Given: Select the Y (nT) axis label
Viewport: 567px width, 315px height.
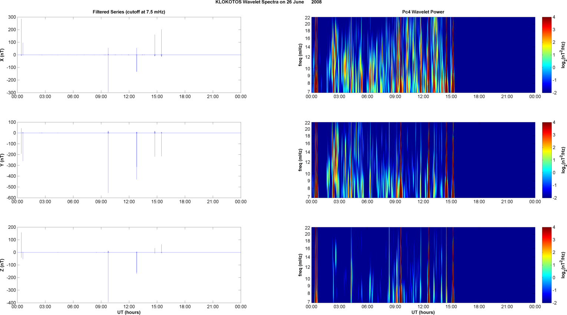Looking at the screenshot, I should pyautogui.click(x=2, y=160).
